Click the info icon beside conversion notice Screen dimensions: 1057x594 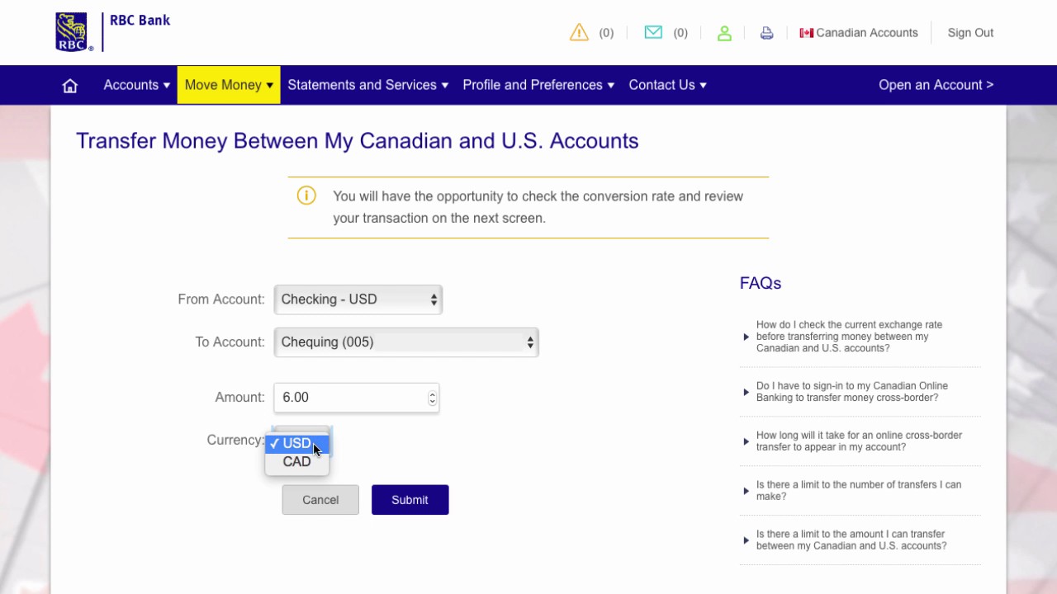click(x=306, y=196)
